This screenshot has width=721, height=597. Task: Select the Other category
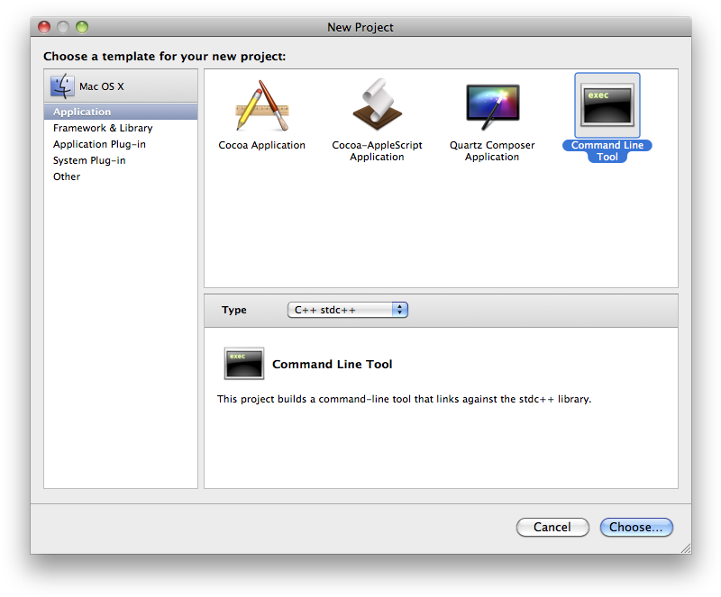click(121, 176)
